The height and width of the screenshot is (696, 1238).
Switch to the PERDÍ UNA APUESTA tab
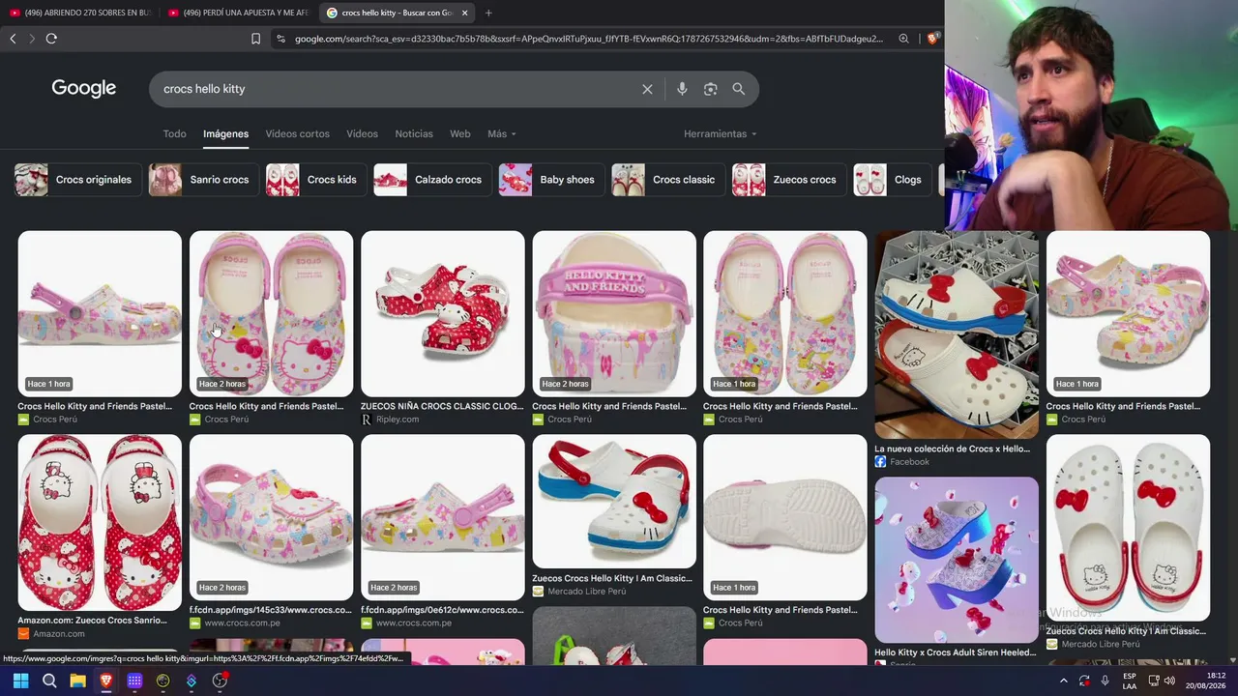[x=238, y=13]
